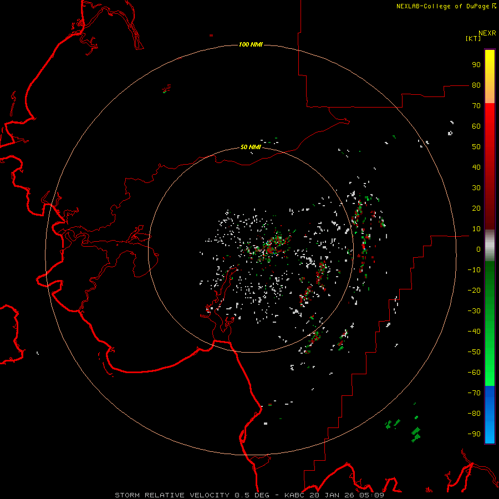The width and height of the screenshot is (499, 499).
Task: Click the -10 knot scale value
Action: click(474, 270)
